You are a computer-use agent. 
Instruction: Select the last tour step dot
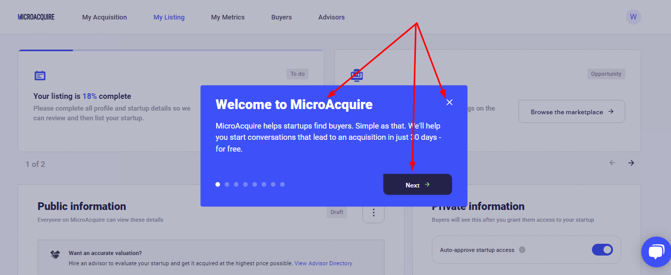[x=282, y=184]
